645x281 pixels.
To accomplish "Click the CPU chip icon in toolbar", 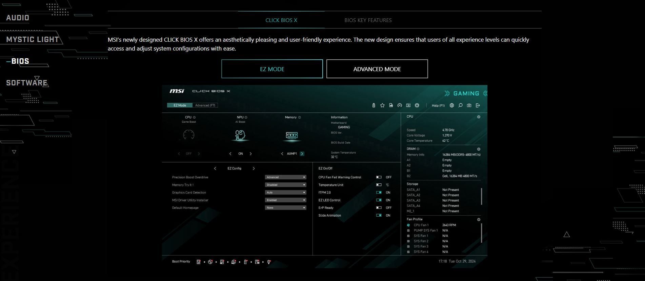I will [417, 105].
